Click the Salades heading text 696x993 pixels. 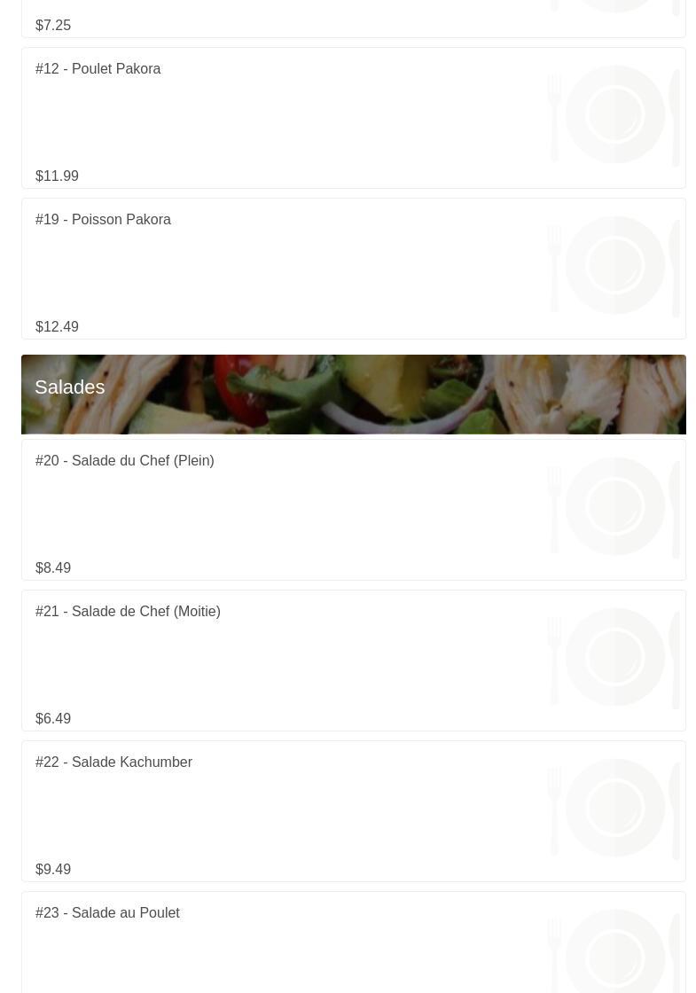70,387
